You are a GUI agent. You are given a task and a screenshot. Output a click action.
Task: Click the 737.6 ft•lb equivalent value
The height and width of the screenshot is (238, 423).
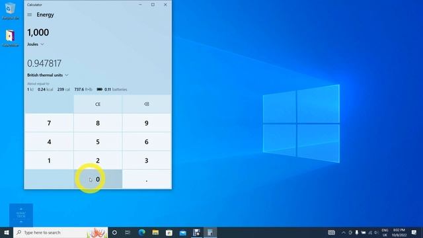pos(83,89)
